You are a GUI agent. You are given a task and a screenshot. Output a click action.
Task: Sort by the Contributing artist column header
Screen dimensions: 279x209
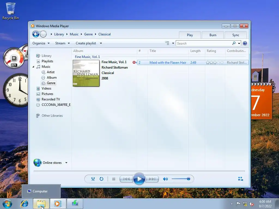pyautogui.click(x=236, y=51)
